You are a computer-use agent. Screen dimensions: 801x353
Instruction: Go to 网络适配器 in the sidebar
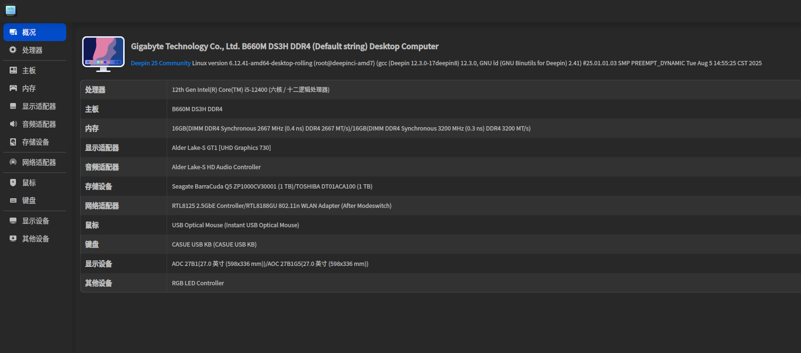point(35,162)
